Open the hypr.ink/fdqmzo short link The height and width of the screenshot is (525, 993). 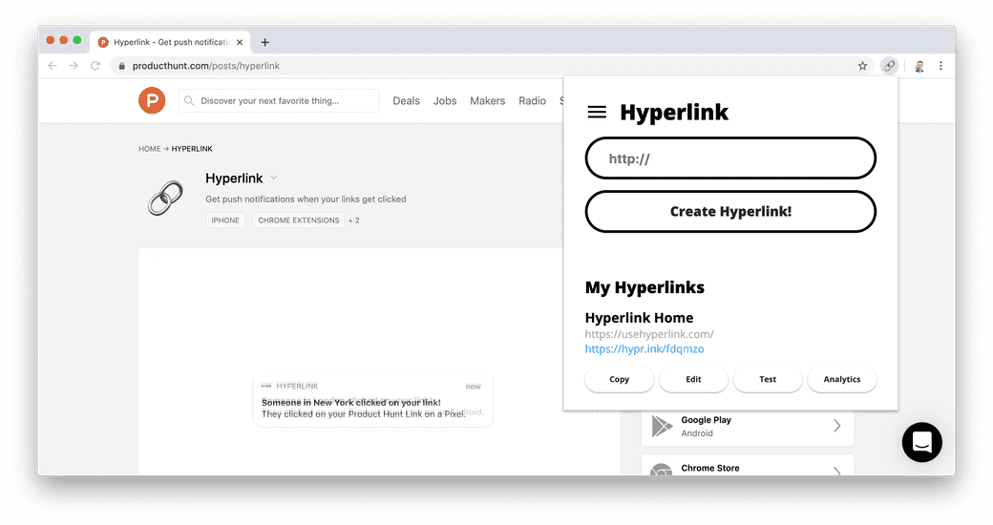tap(644, 349)
